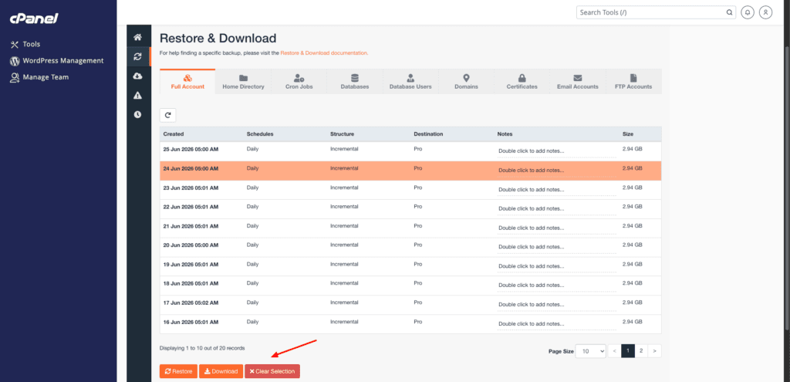Select the 24 Jun 2026 05:00 AM backup
790x382 pixels.
point(410,171)
